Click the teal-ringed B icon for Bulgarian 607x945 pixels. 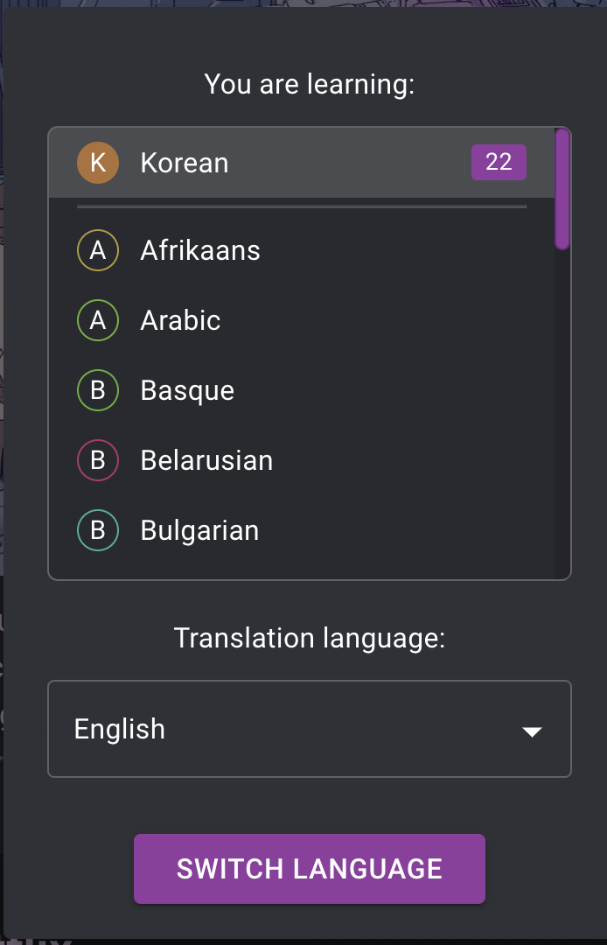point(98,530)
